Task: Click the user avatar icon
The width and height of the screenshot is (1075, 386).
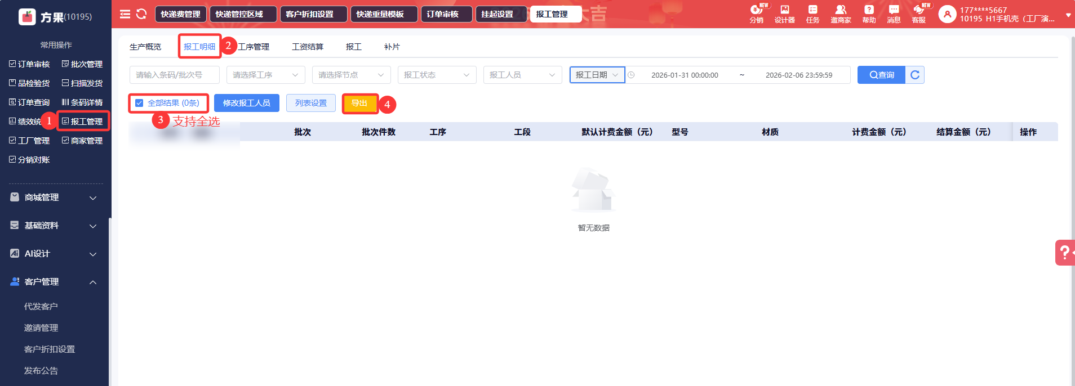Action: click(x=947, y=15)
